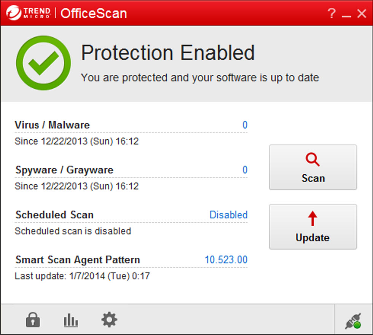This screenshot has height=335, width=373.
Task: Open logs via the bar chart icon
Action: click(x=71, y=320)
